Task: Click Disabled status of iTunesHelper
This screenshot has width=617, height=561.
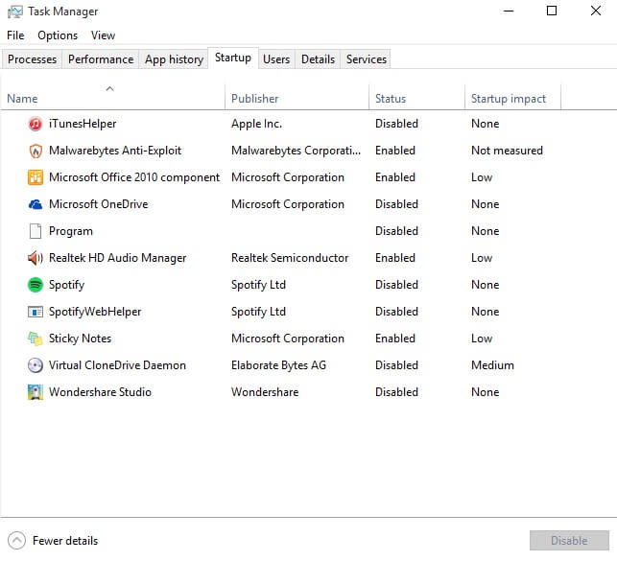Action: click(x=396, y=124)
